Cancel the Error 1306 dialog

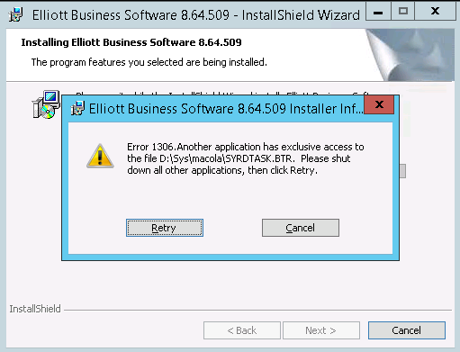click(301, 228)
